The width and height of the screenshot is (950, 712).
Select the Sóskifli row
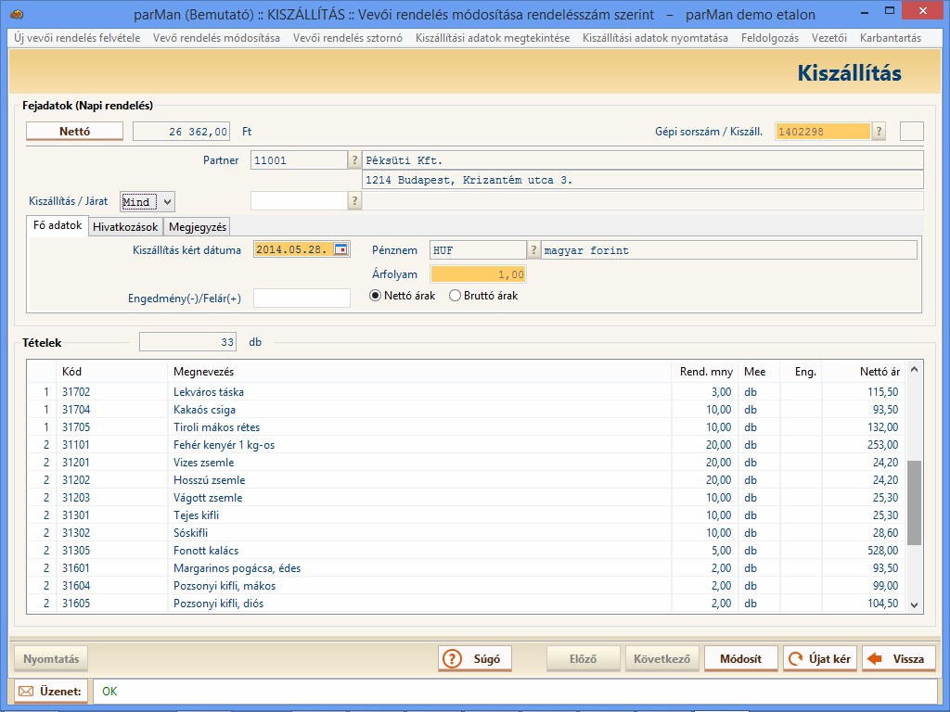[467, 533]
